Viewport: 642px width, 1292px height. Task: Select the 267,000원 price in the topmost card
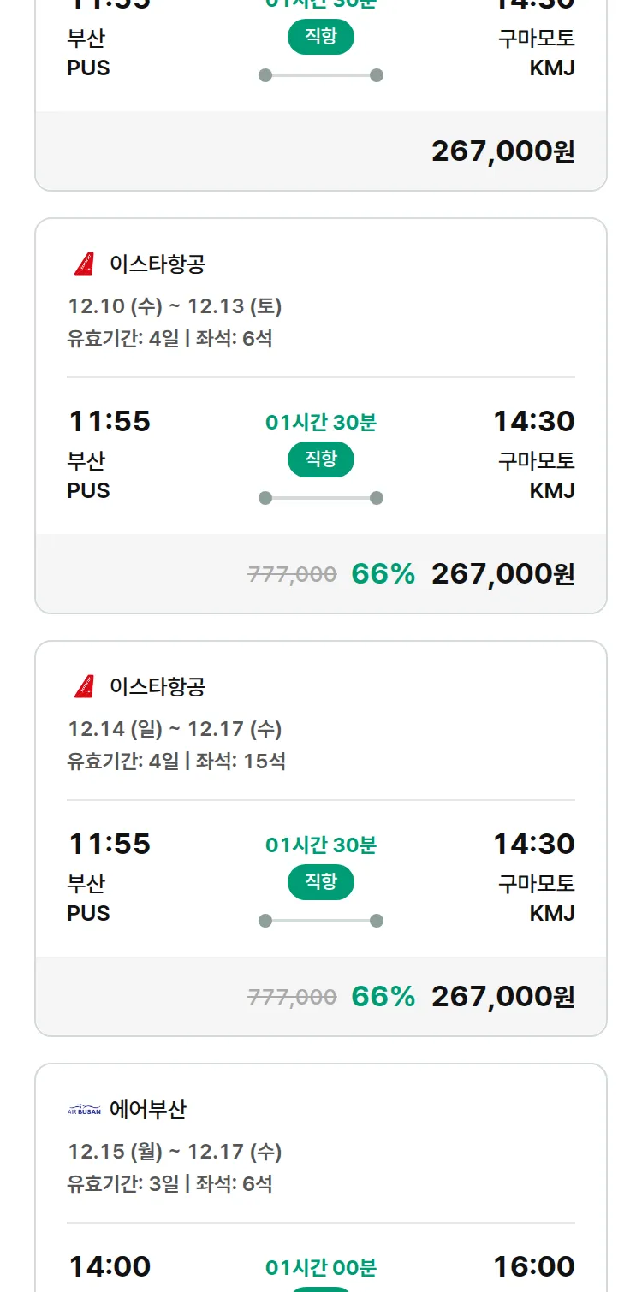(x=502, y=151)
